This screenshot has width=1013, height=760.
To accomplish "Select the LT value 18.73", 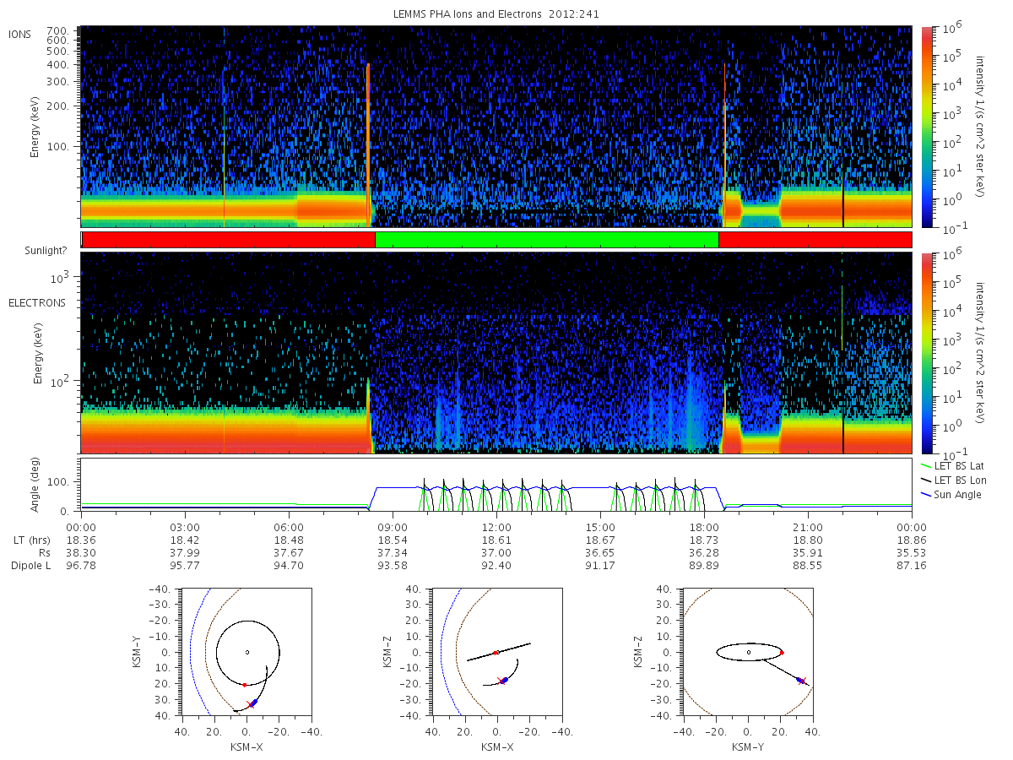I will coord(704,539).
